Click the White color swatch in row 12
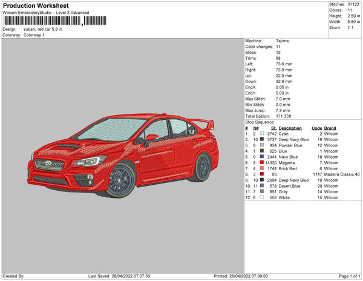Image resolution: width=363 pixels, height=281 pixels. (262, 197)
